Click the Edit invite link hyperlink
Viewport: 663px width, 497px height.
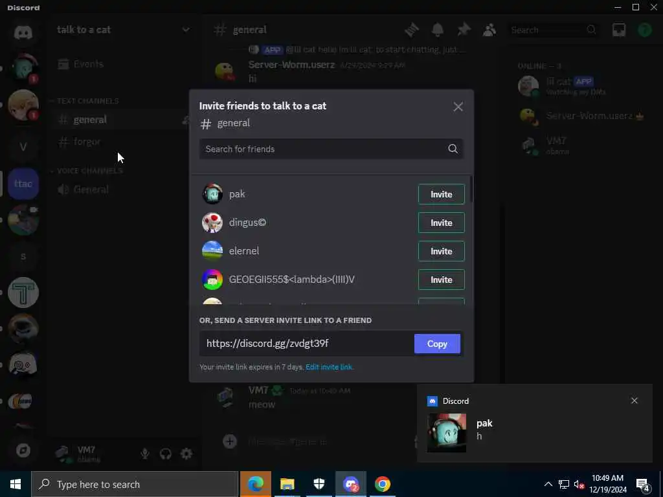tap(330, 367)
